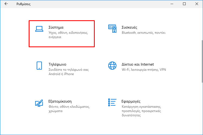Image resolution: width=203 pixels, height=135 pixels.
Task: Open the Τηλέφωνο settings heading
Action: [57, 64]
